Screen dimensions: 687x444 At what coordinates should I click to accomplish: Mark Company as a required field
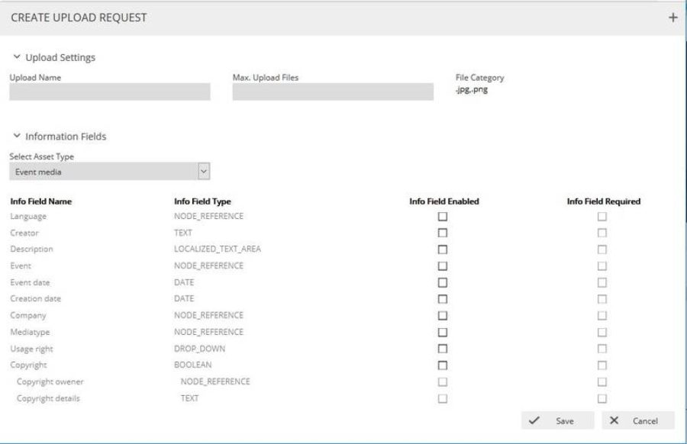click(602, 315)
